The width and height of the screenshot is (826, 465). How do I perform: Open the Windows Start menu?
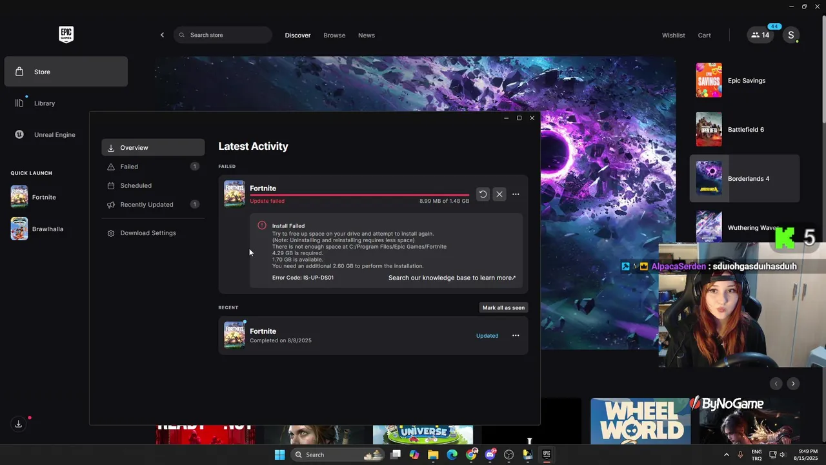(279, 455)
